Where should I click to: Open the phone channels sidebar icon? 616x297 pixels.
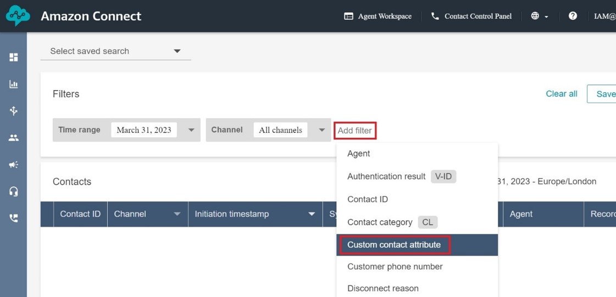14,218
